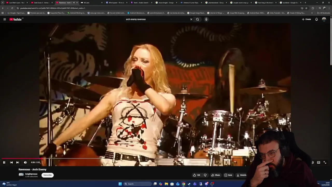Open Task View on taskbar

click(155, 184)
